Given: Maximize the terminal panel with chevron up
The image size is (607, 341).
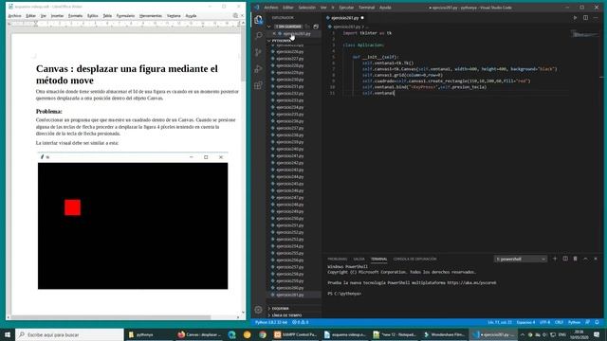Looking at the screenshot, I should pos(585,259).
